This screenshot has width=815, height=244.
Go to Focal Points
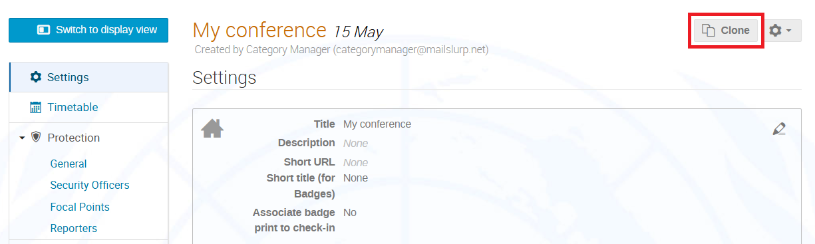(80, 207)
